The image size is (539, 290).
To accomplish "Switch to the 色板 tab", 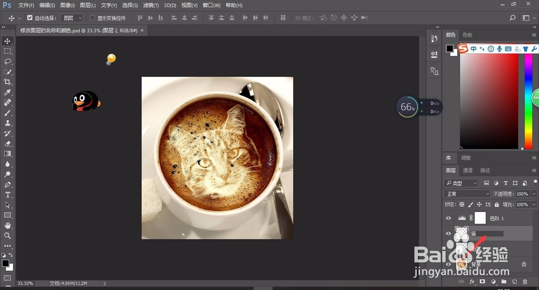I will 467,34.
